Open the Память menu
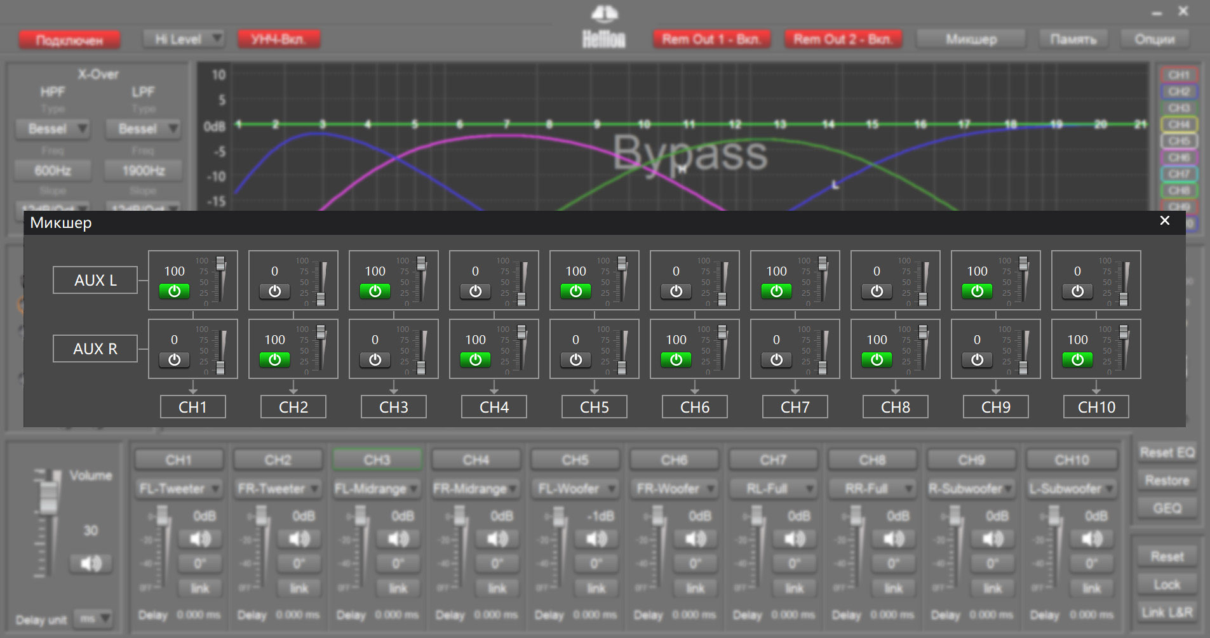The image size is (1210, 638). (x=1073, y=39)
